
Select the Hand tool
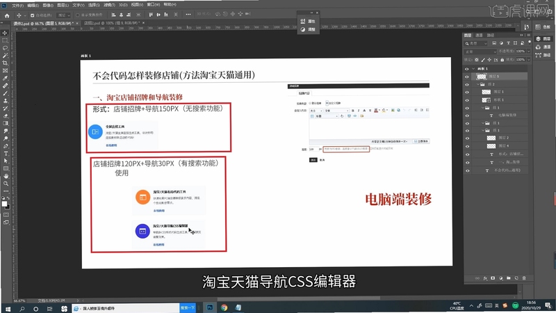coord(5,176)
